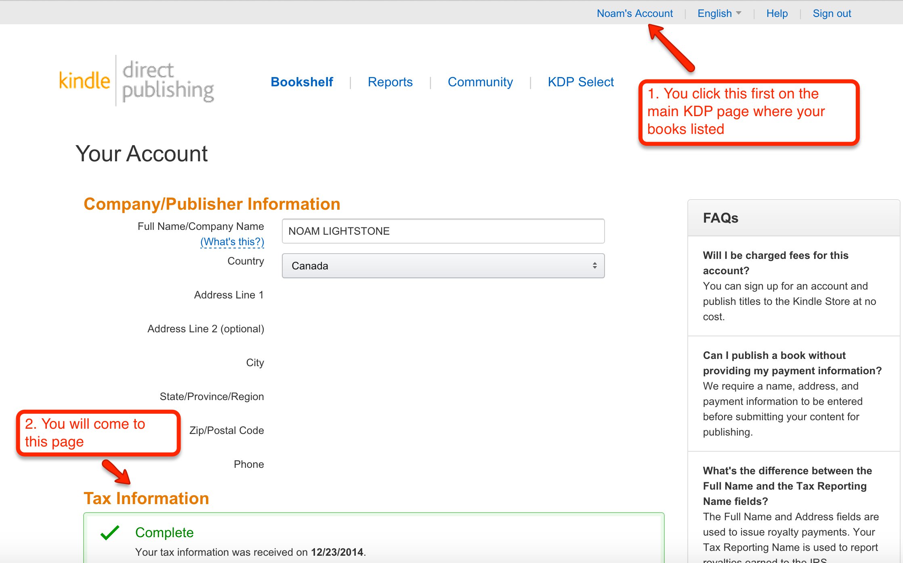Screen dimensions: 903x563
Task: Click the Help link
Action: pos(777,13)
